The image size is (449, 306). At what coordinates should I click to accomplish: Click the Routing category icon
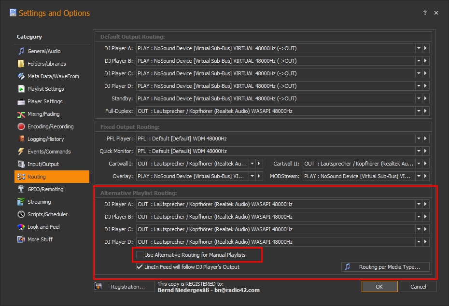point(21,177)
